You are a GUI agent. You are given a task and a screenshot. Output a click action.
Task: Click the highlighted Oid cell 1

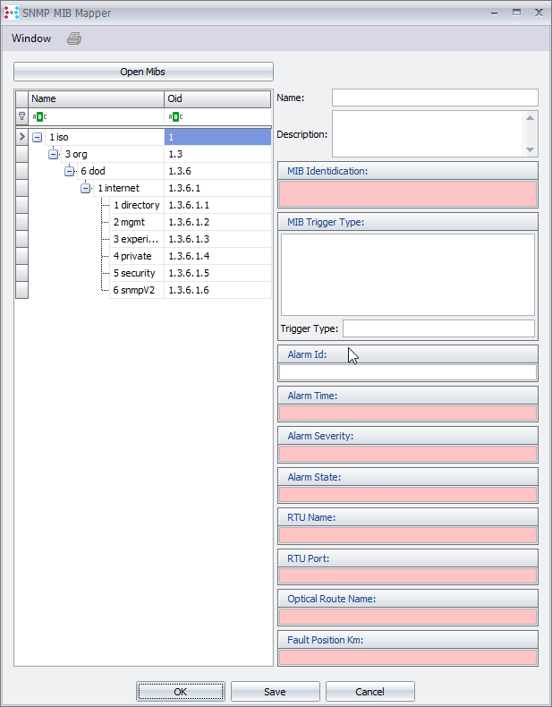tap(217, 137)
